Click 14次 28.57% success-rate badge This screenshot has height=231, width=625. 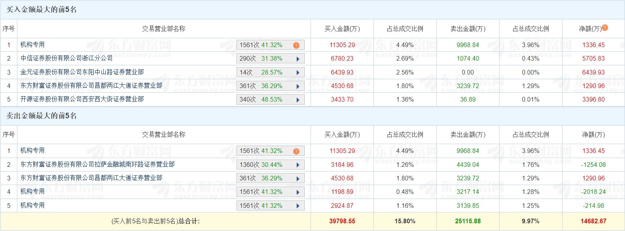(x=270, y=73)
